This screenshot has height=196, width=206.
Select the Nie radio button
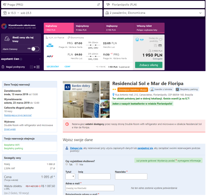click(77, 164)
